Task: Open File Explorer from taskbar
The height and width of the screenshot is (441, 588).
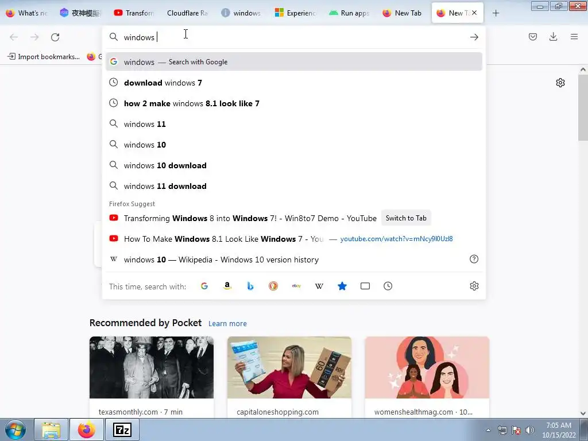Action: click(51, 430)
